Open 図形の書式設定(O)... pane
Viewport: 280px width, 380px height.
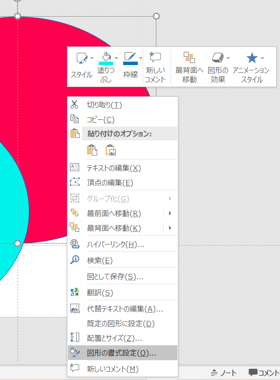pos(123,353)
